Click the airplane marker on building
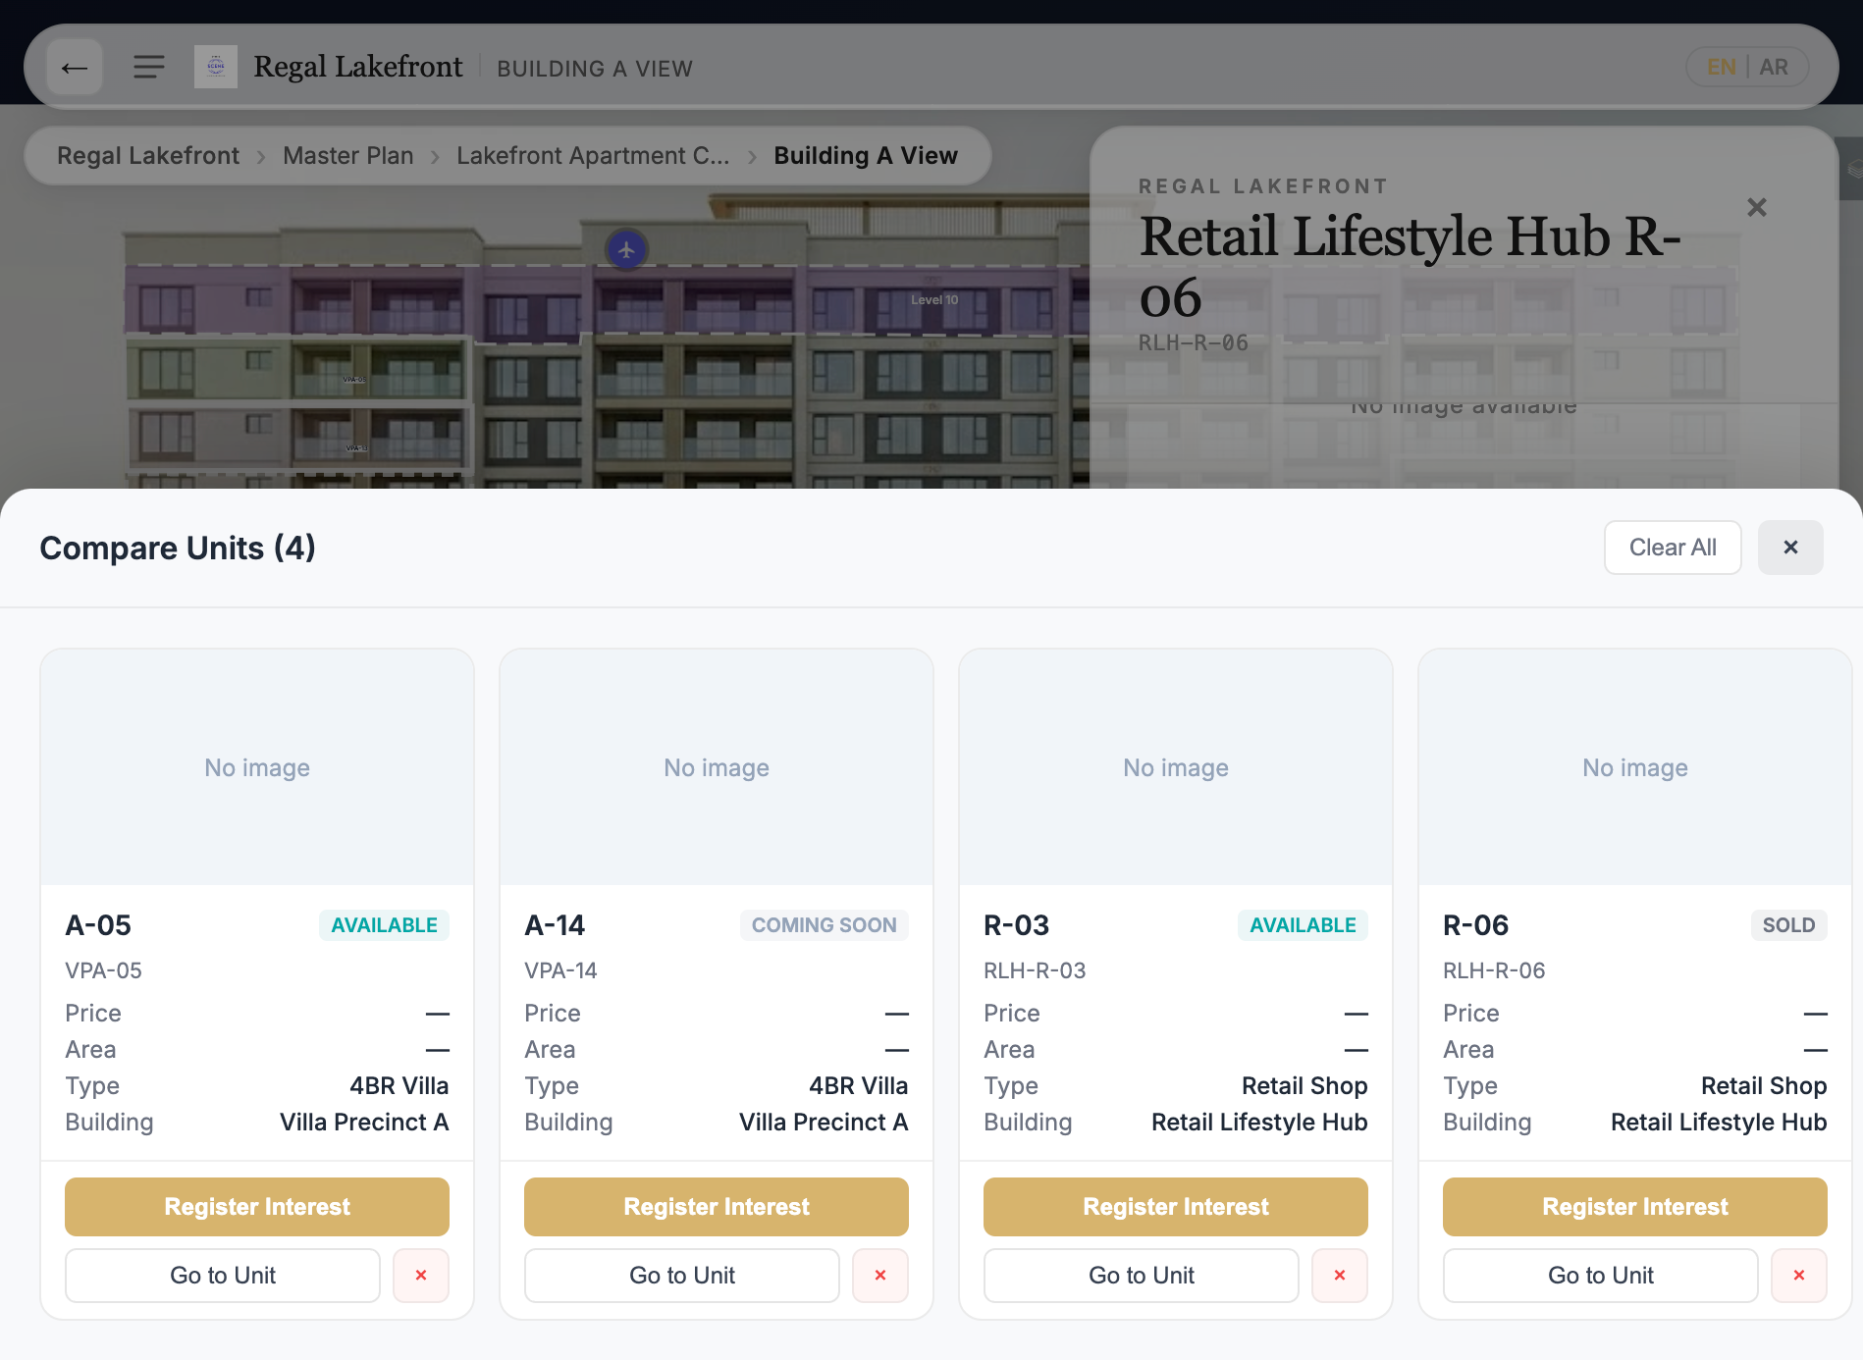1863x1360 pixels. tap(626, 249)
